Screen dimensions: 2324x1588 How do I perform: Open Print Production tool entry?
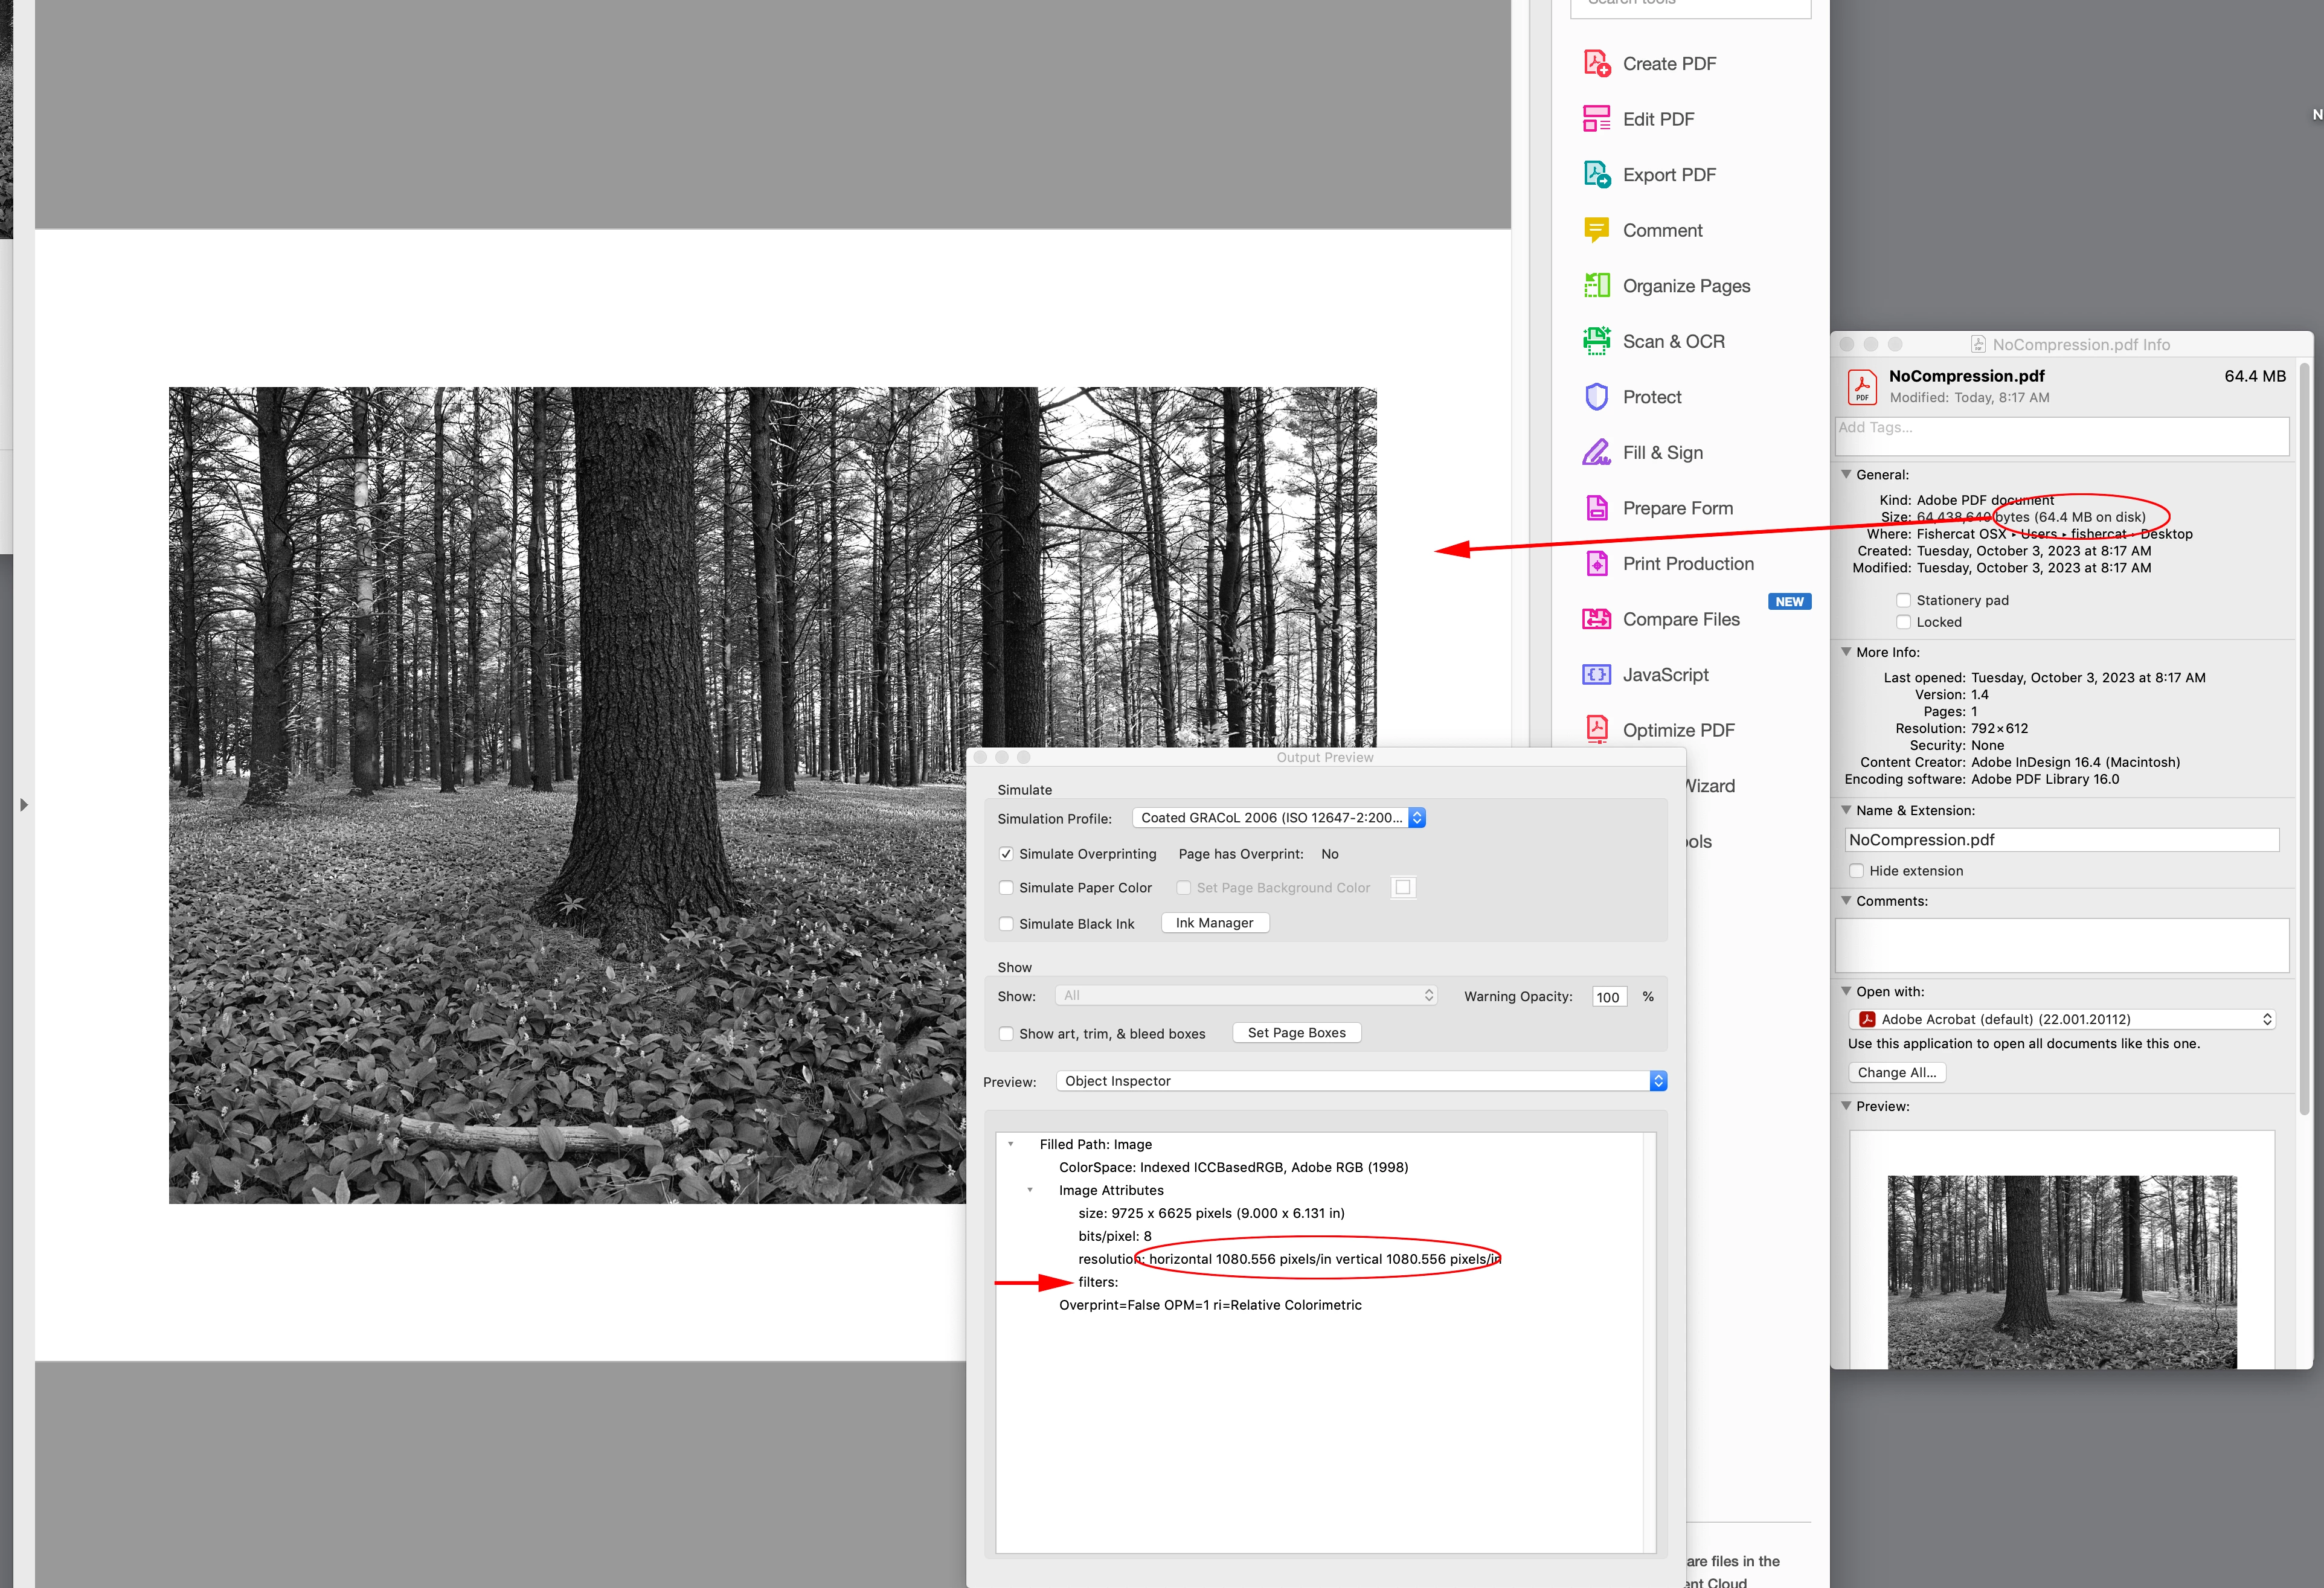point(1687,564)
